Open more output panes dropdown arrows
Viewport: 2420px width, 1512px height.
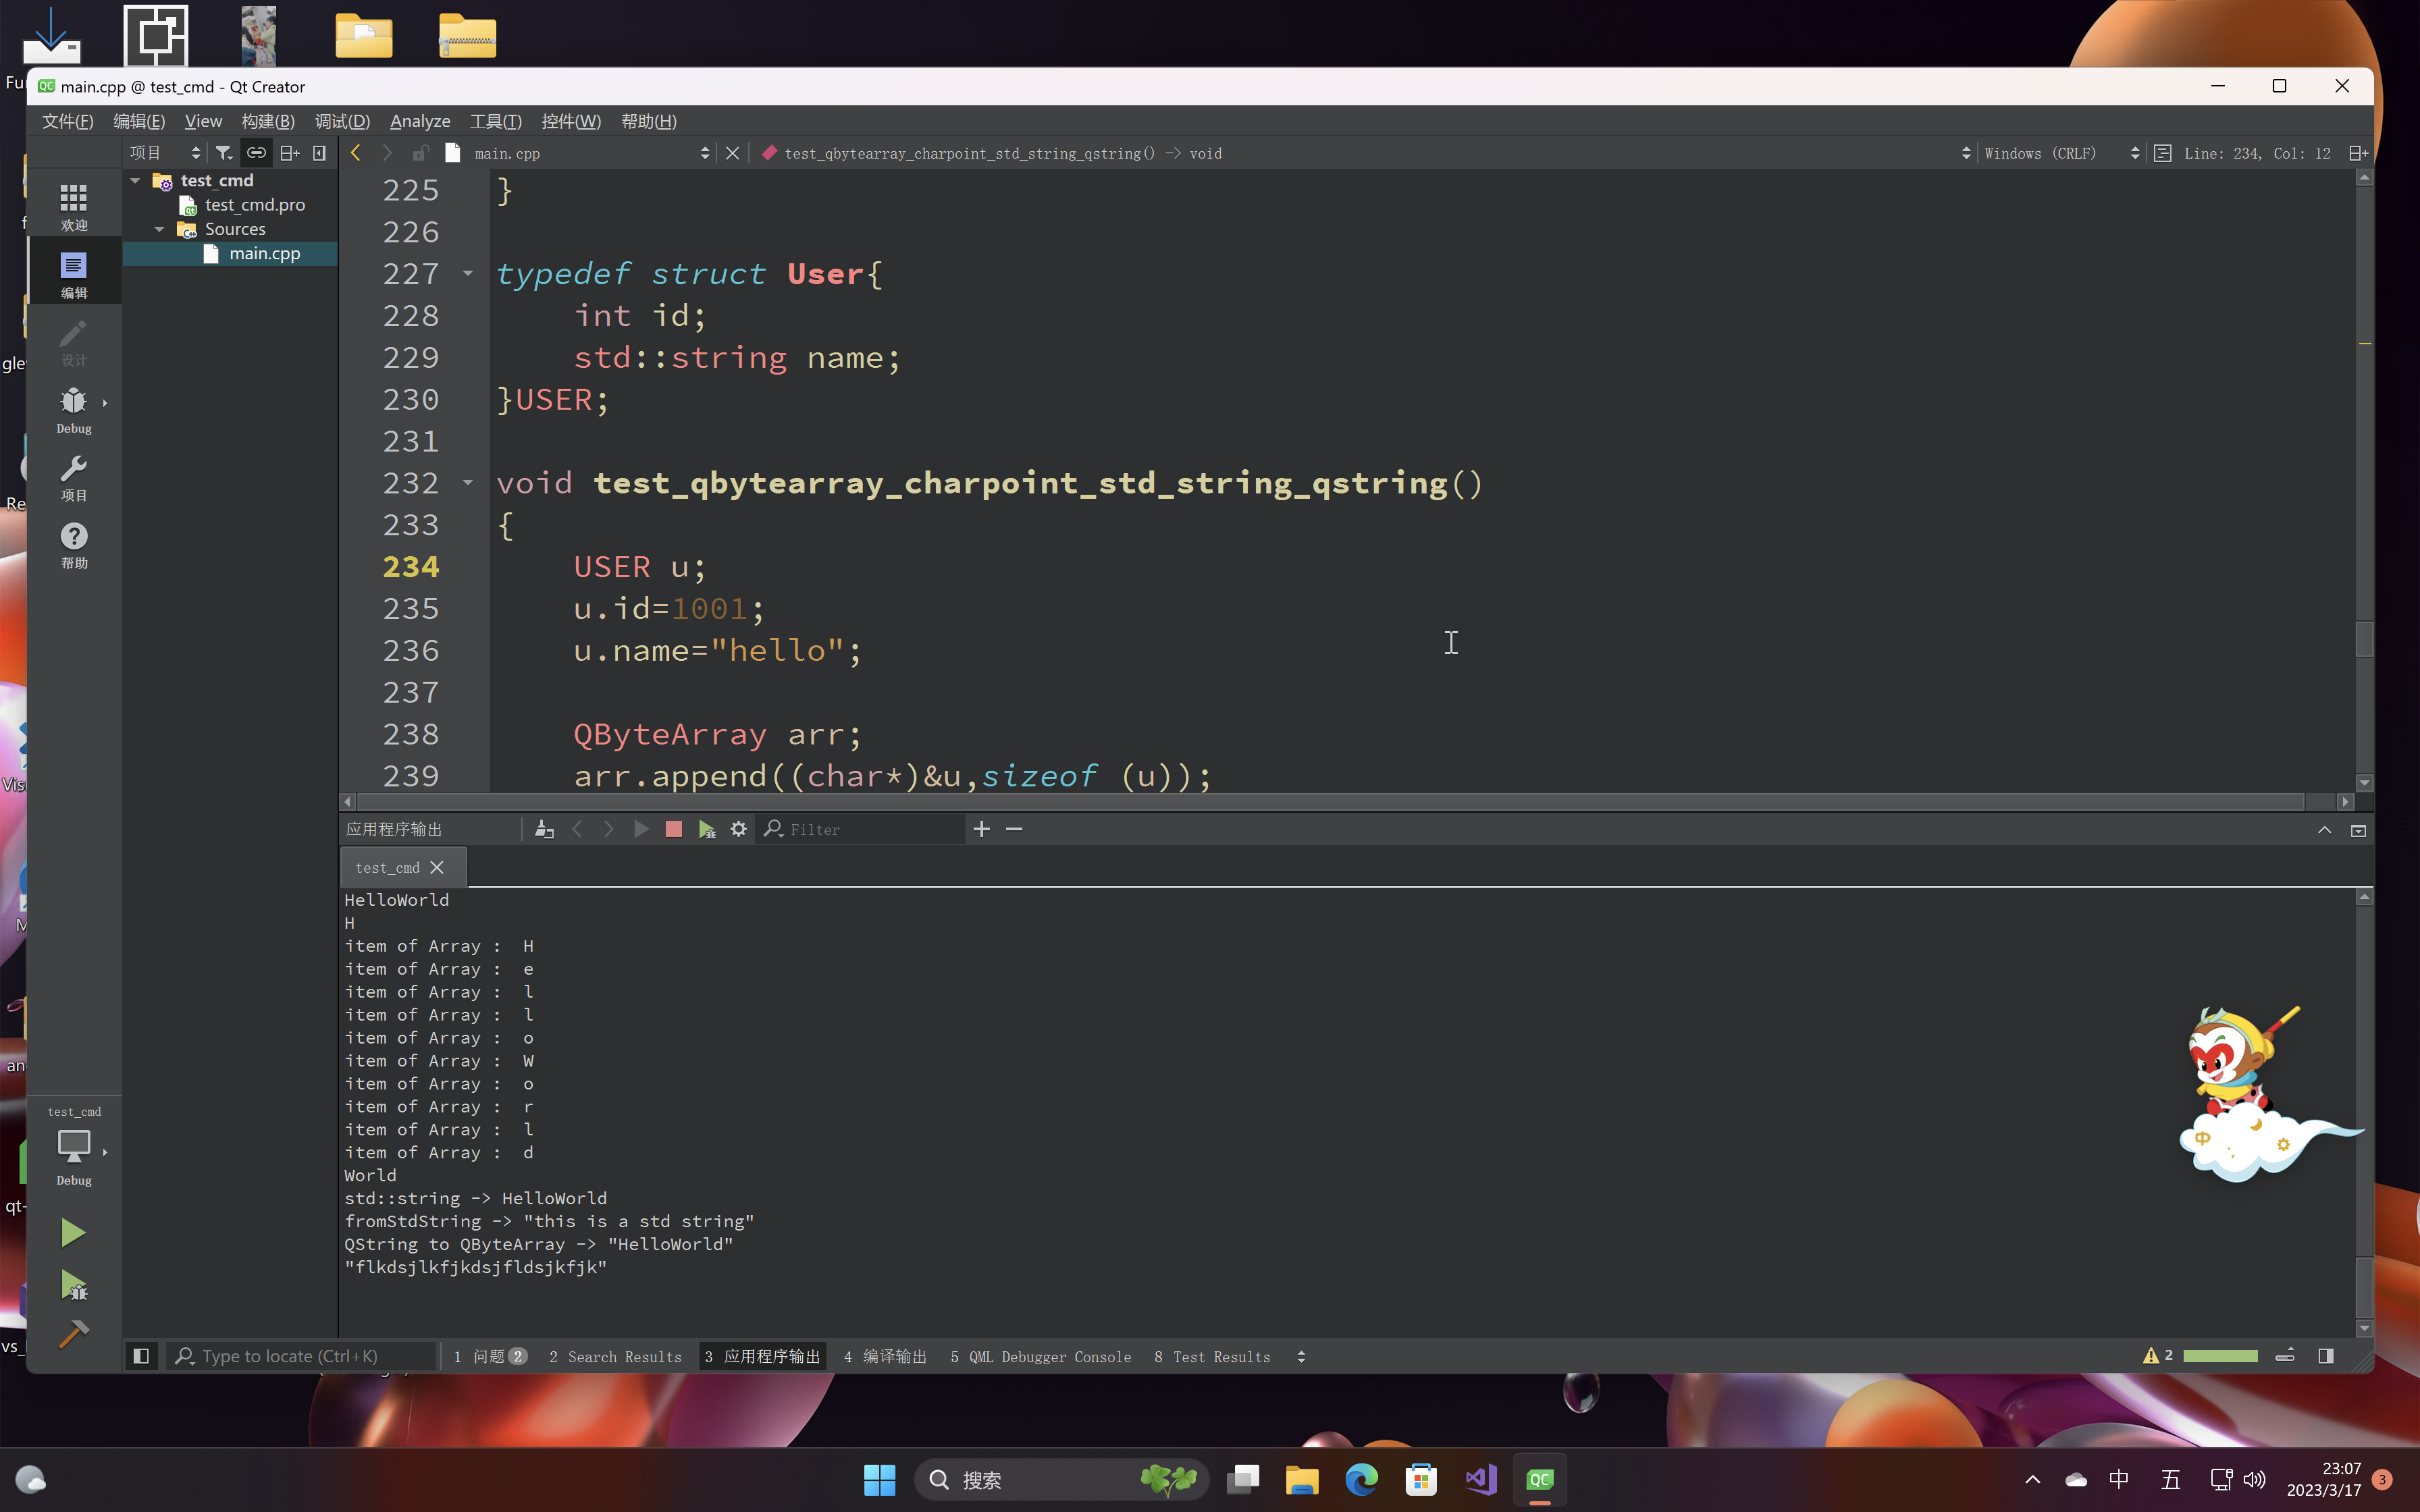coord(1301,1356)
